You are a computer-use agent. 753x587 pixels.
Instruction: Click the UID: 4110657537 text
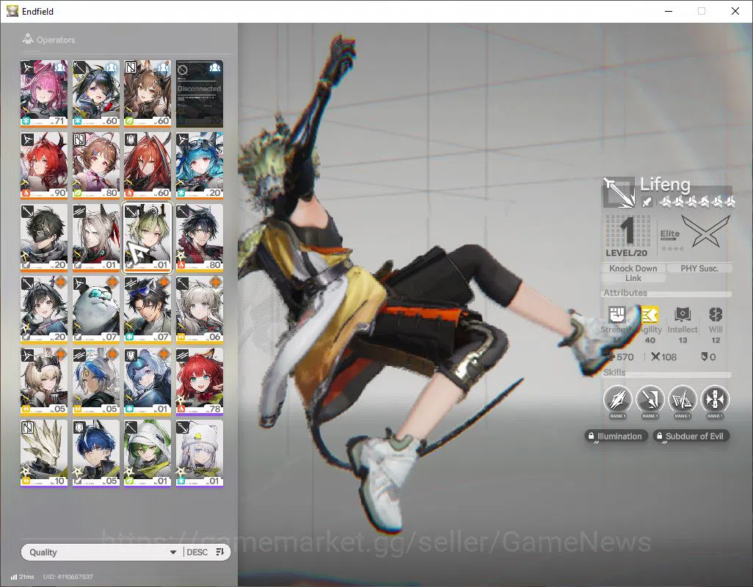pyautogui.click(x=68, y=577)
